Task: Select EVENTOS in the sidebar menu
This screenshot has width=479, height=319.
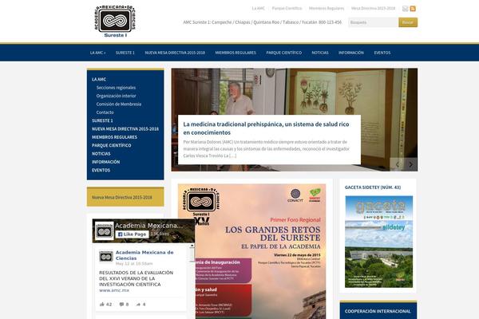Action: 101,170
